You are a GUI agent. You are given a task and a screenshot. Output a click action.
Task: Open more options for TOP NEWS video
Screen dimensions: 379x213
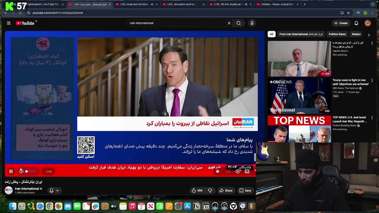coord(372,118)
